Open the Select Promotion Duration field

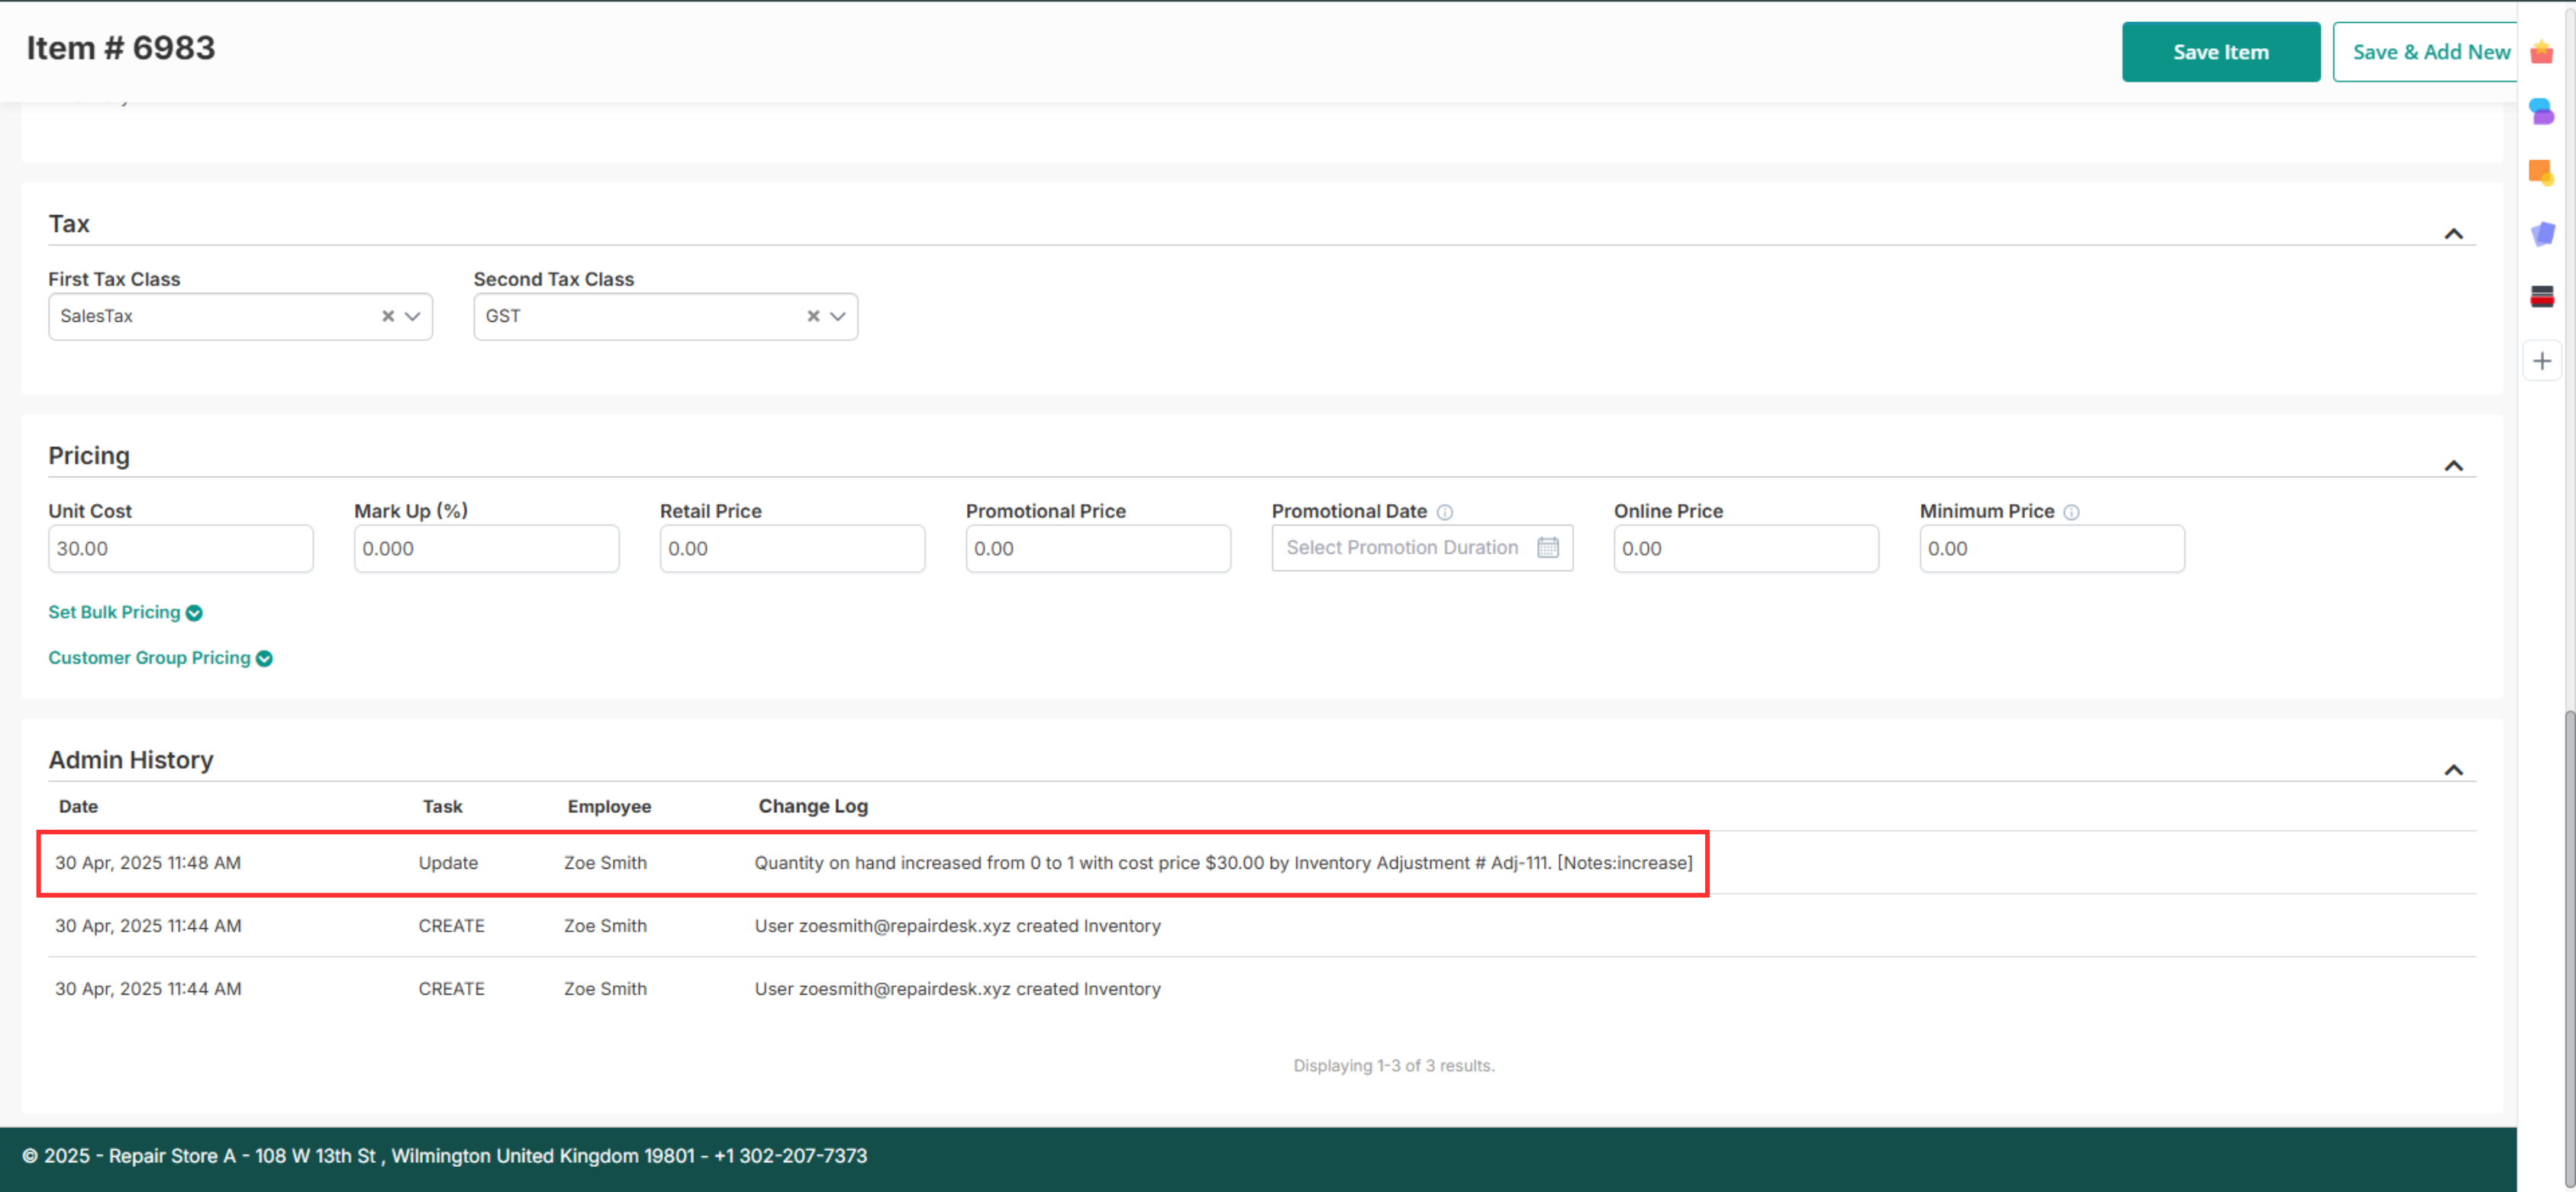1422,548
